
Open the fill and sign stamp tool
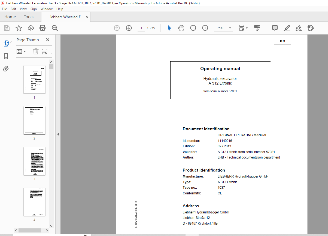[x=311, y=28]
